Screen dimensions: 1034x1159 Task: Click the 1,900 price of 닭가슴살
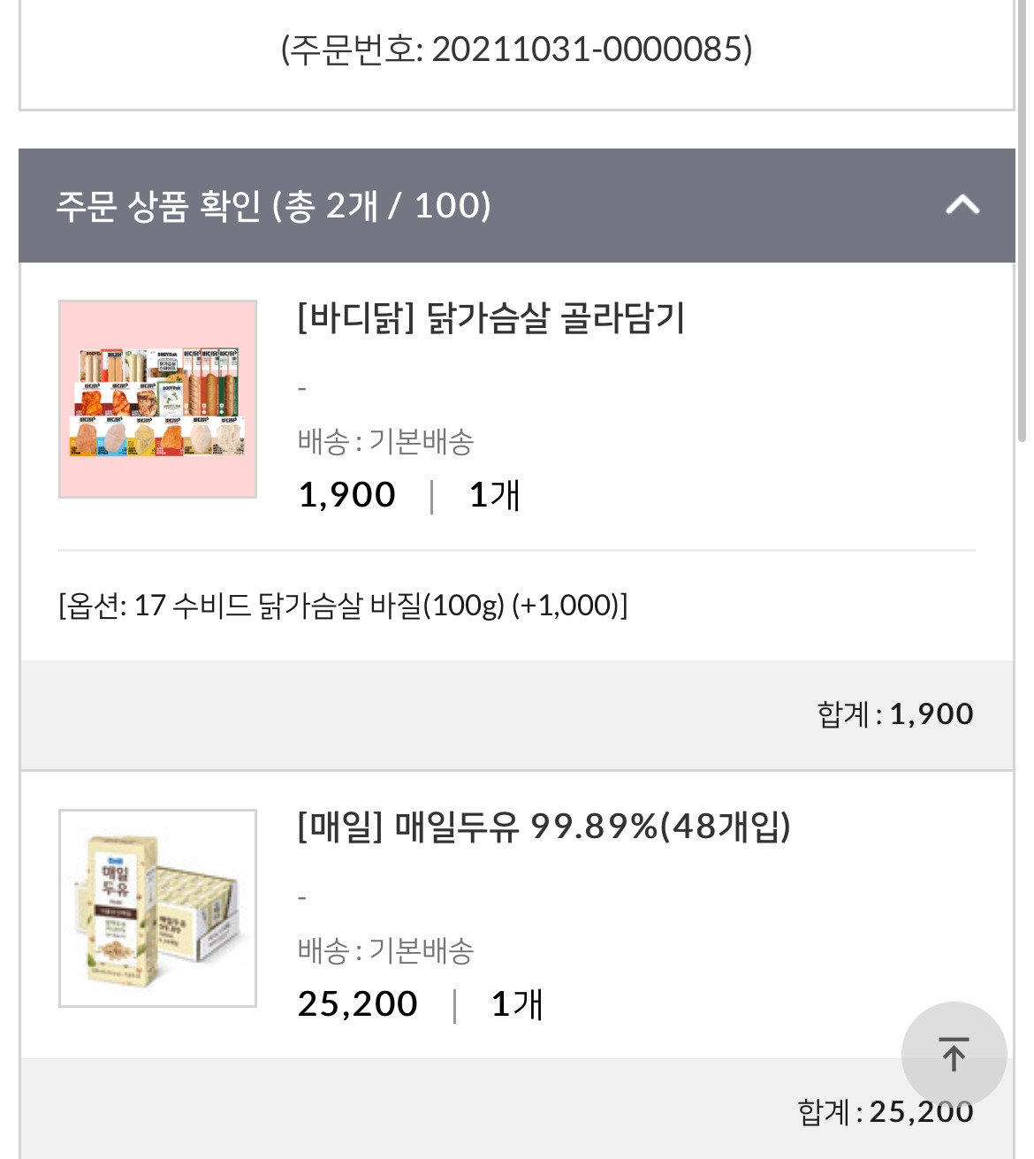(x=346, y=495)
